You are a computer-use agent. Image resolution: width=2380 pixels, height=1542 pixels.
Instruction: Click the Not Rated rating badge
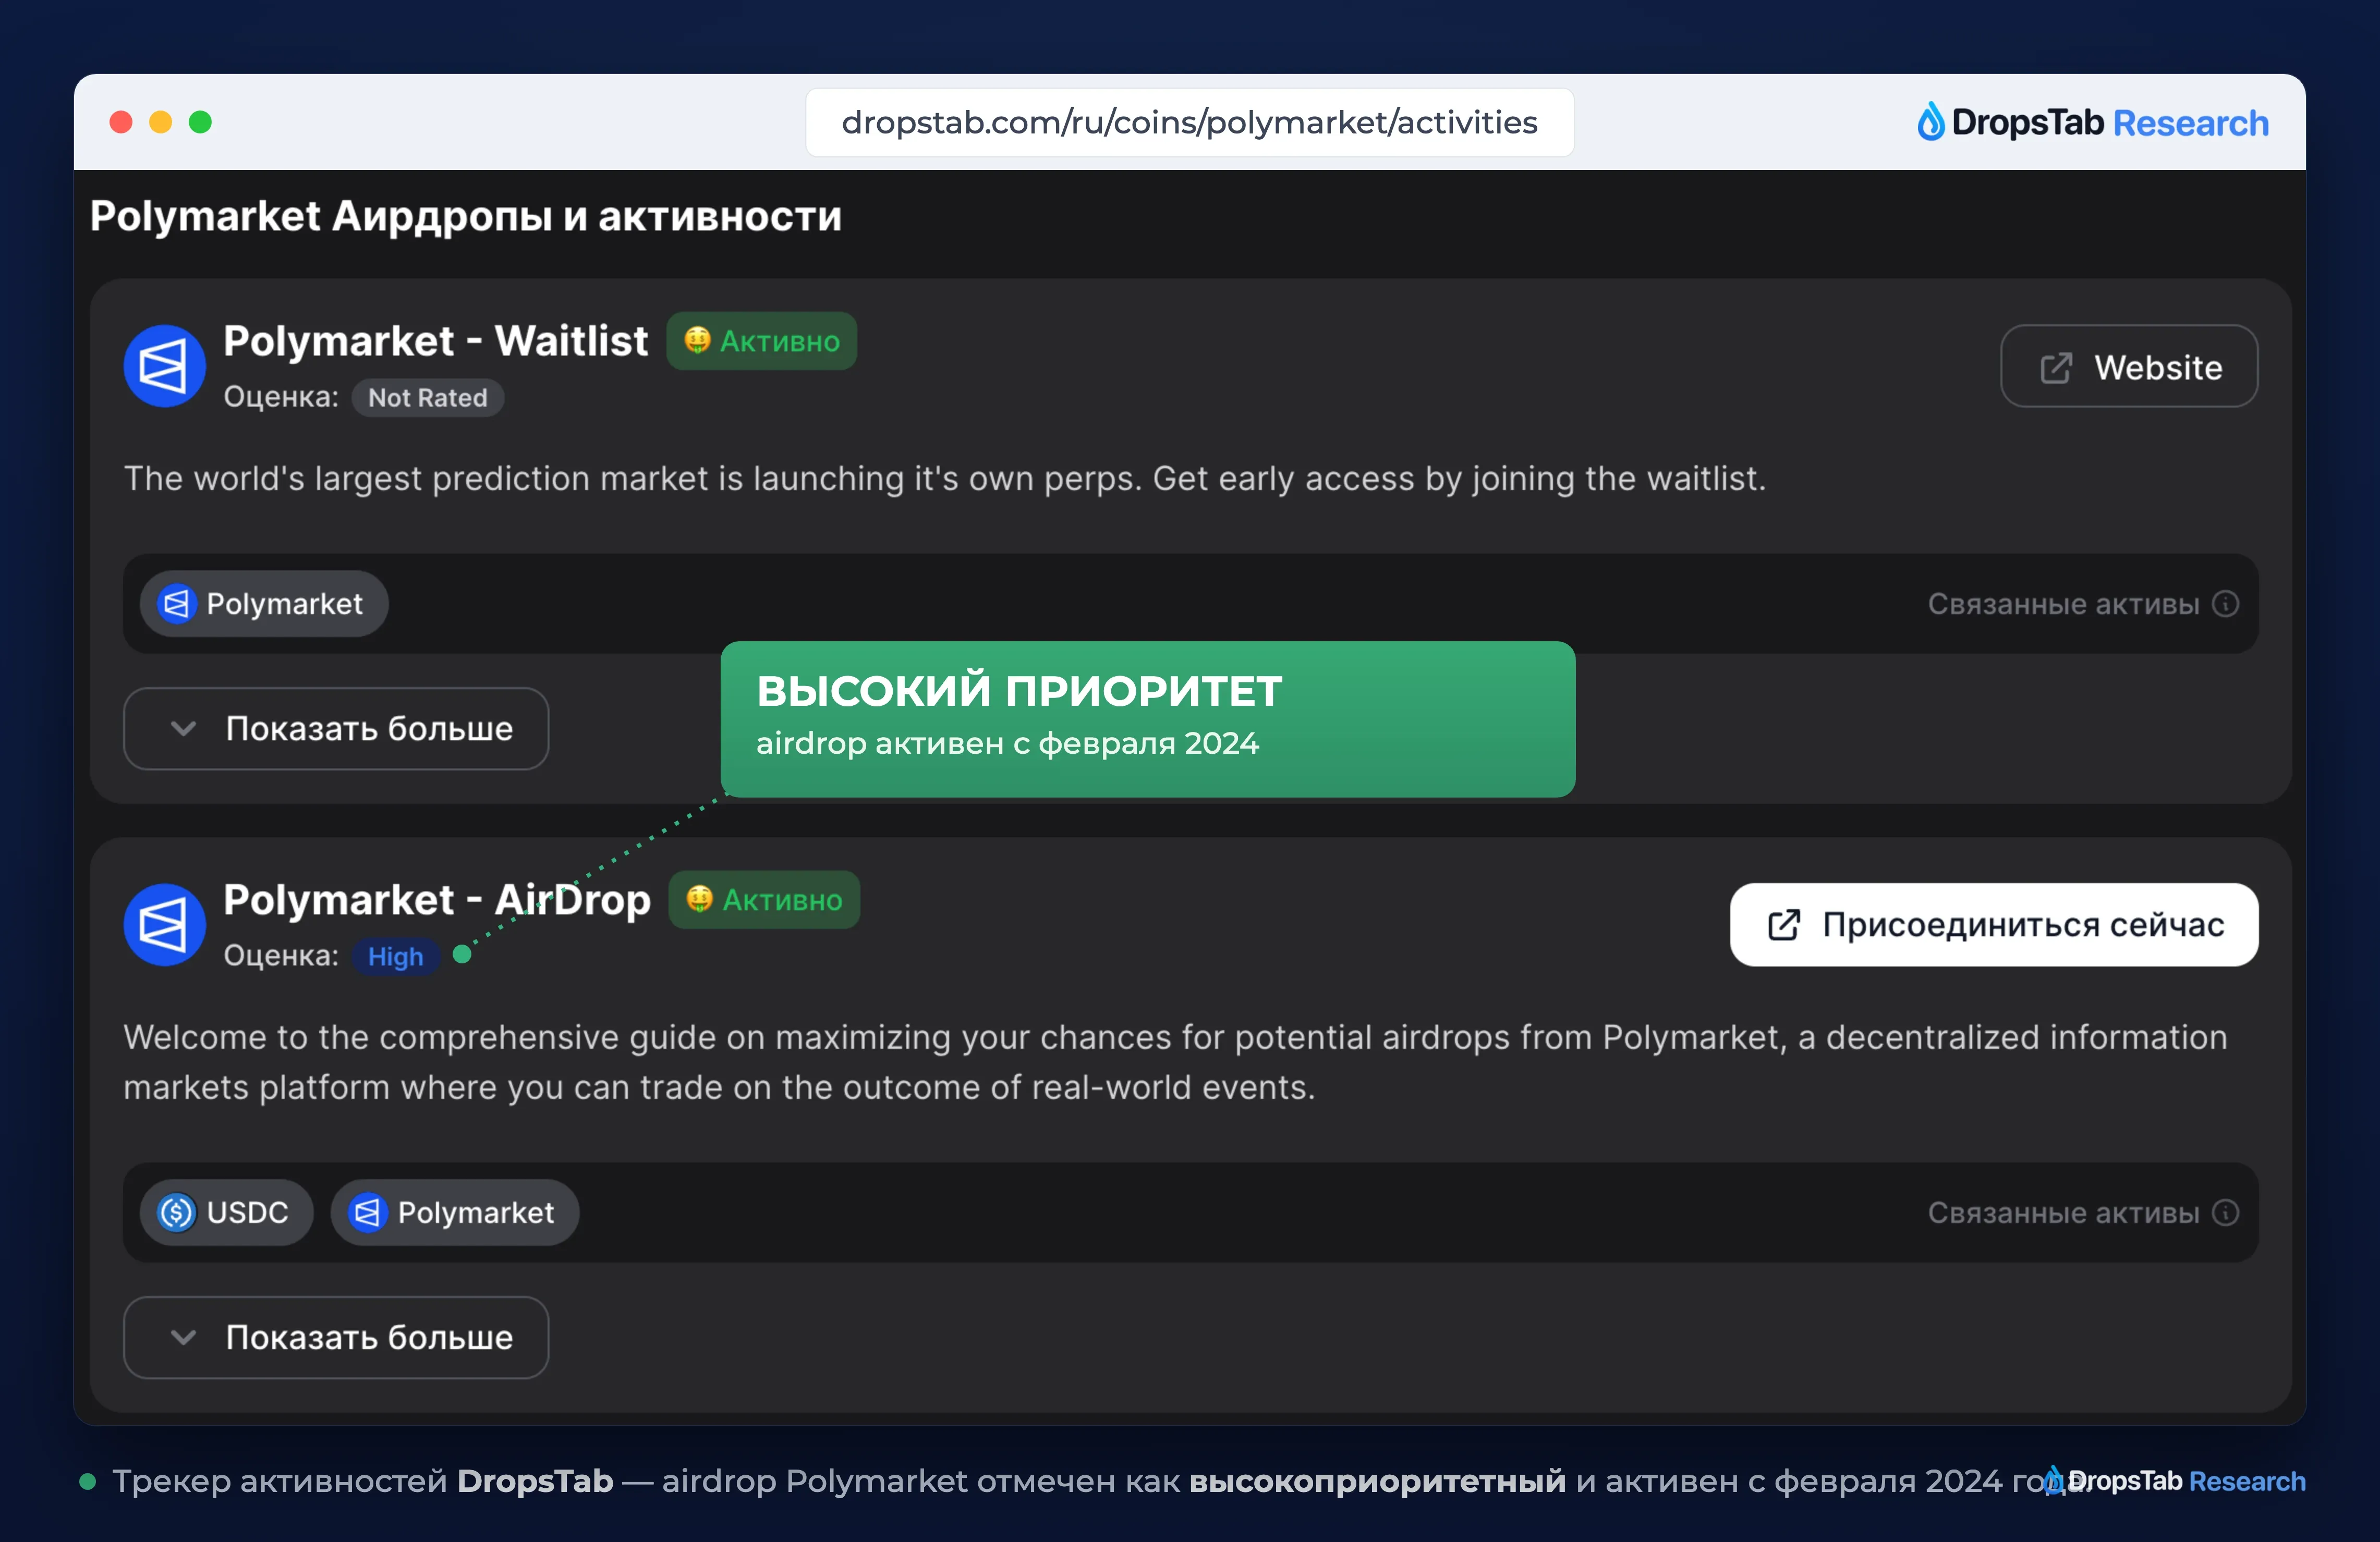(x=428, y=398)
